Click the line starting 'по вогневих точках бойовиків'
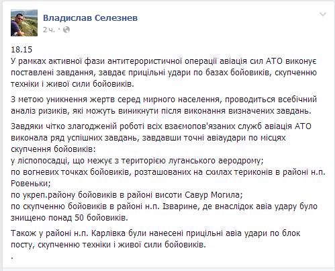Screen dimensions: 335x271 coord(168,172)
